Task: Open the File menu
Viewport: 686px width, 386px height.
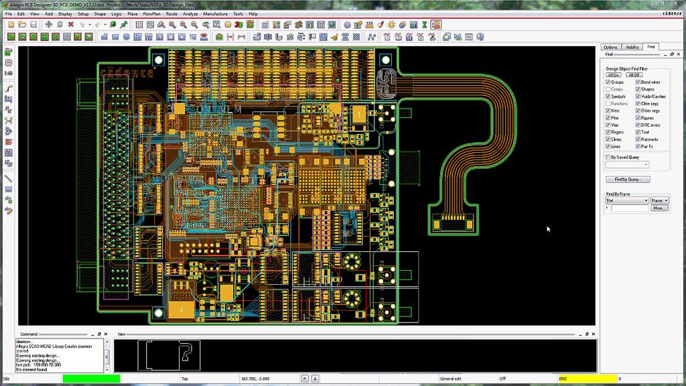Action: point(8,14)
